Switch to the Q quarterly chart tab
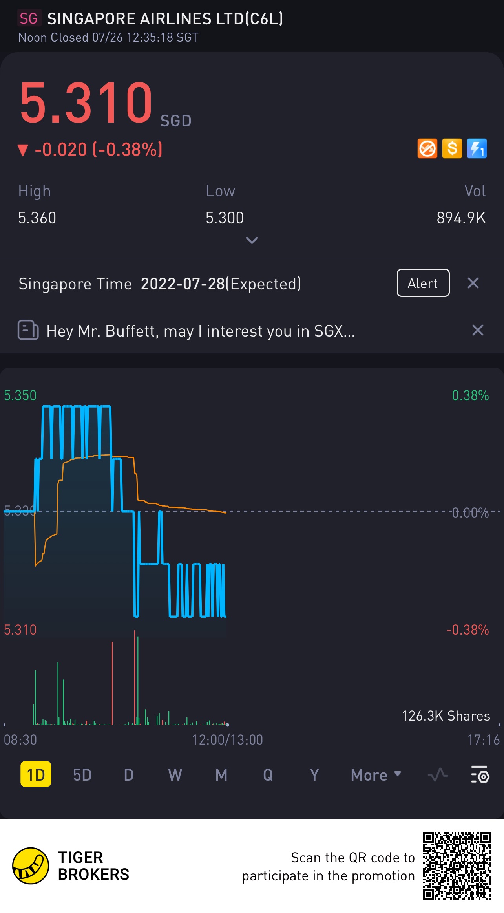 (268, 775)
